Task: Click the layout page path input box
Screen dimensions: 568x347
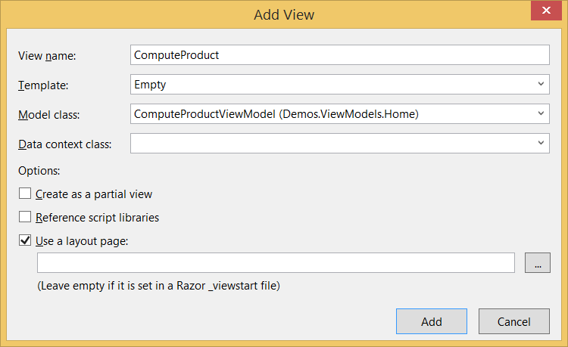Action: [276, 263]
